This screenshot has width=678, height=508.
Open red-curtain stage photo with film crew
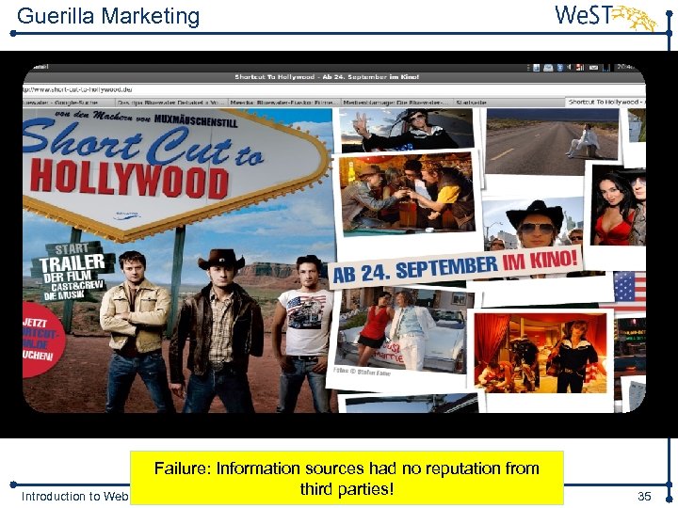[x=541, y=353]
